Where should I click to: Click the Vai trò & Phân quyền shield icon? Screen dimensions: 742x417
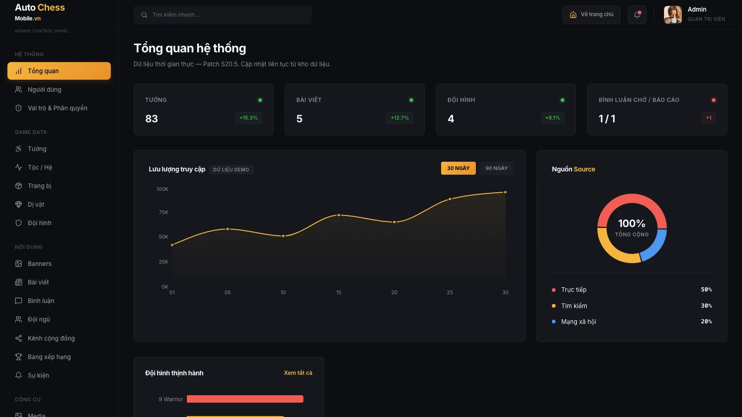click(19, 108)
